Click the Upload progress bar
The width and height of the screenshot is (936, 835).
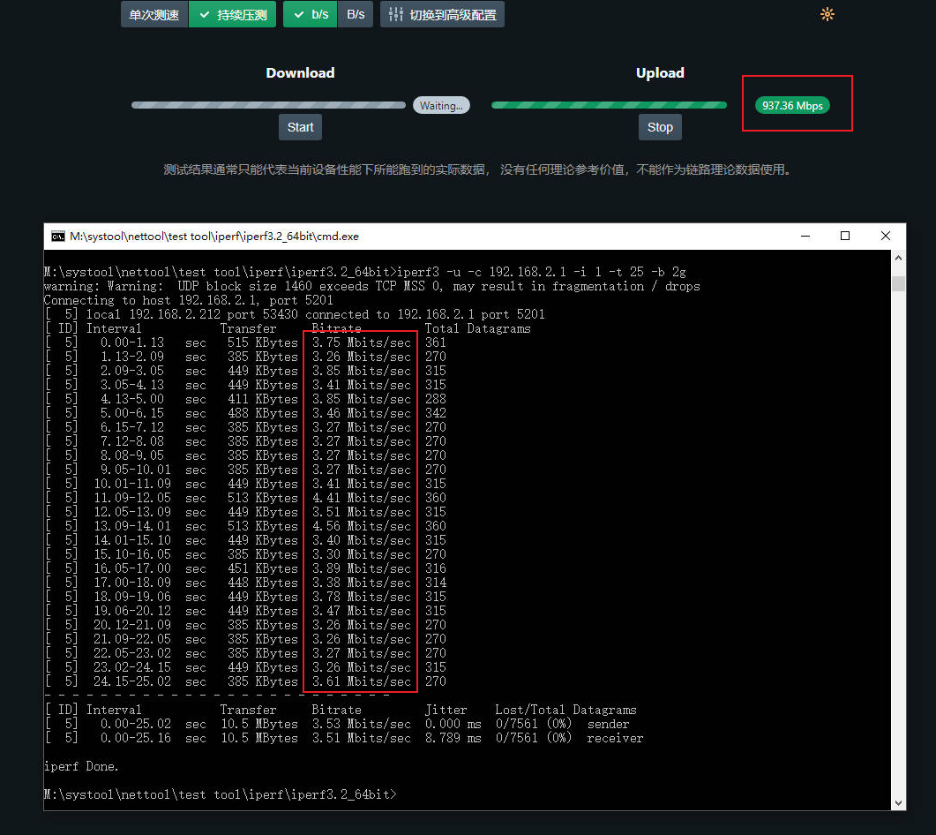[609, 105]
